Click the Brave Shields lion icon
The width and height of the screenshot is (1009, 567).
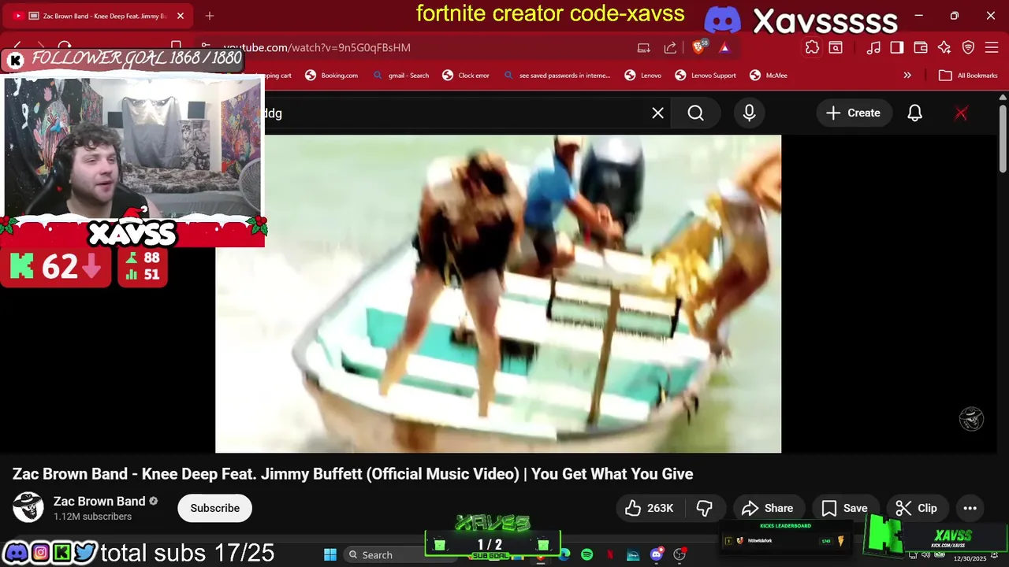coord(698,47)
